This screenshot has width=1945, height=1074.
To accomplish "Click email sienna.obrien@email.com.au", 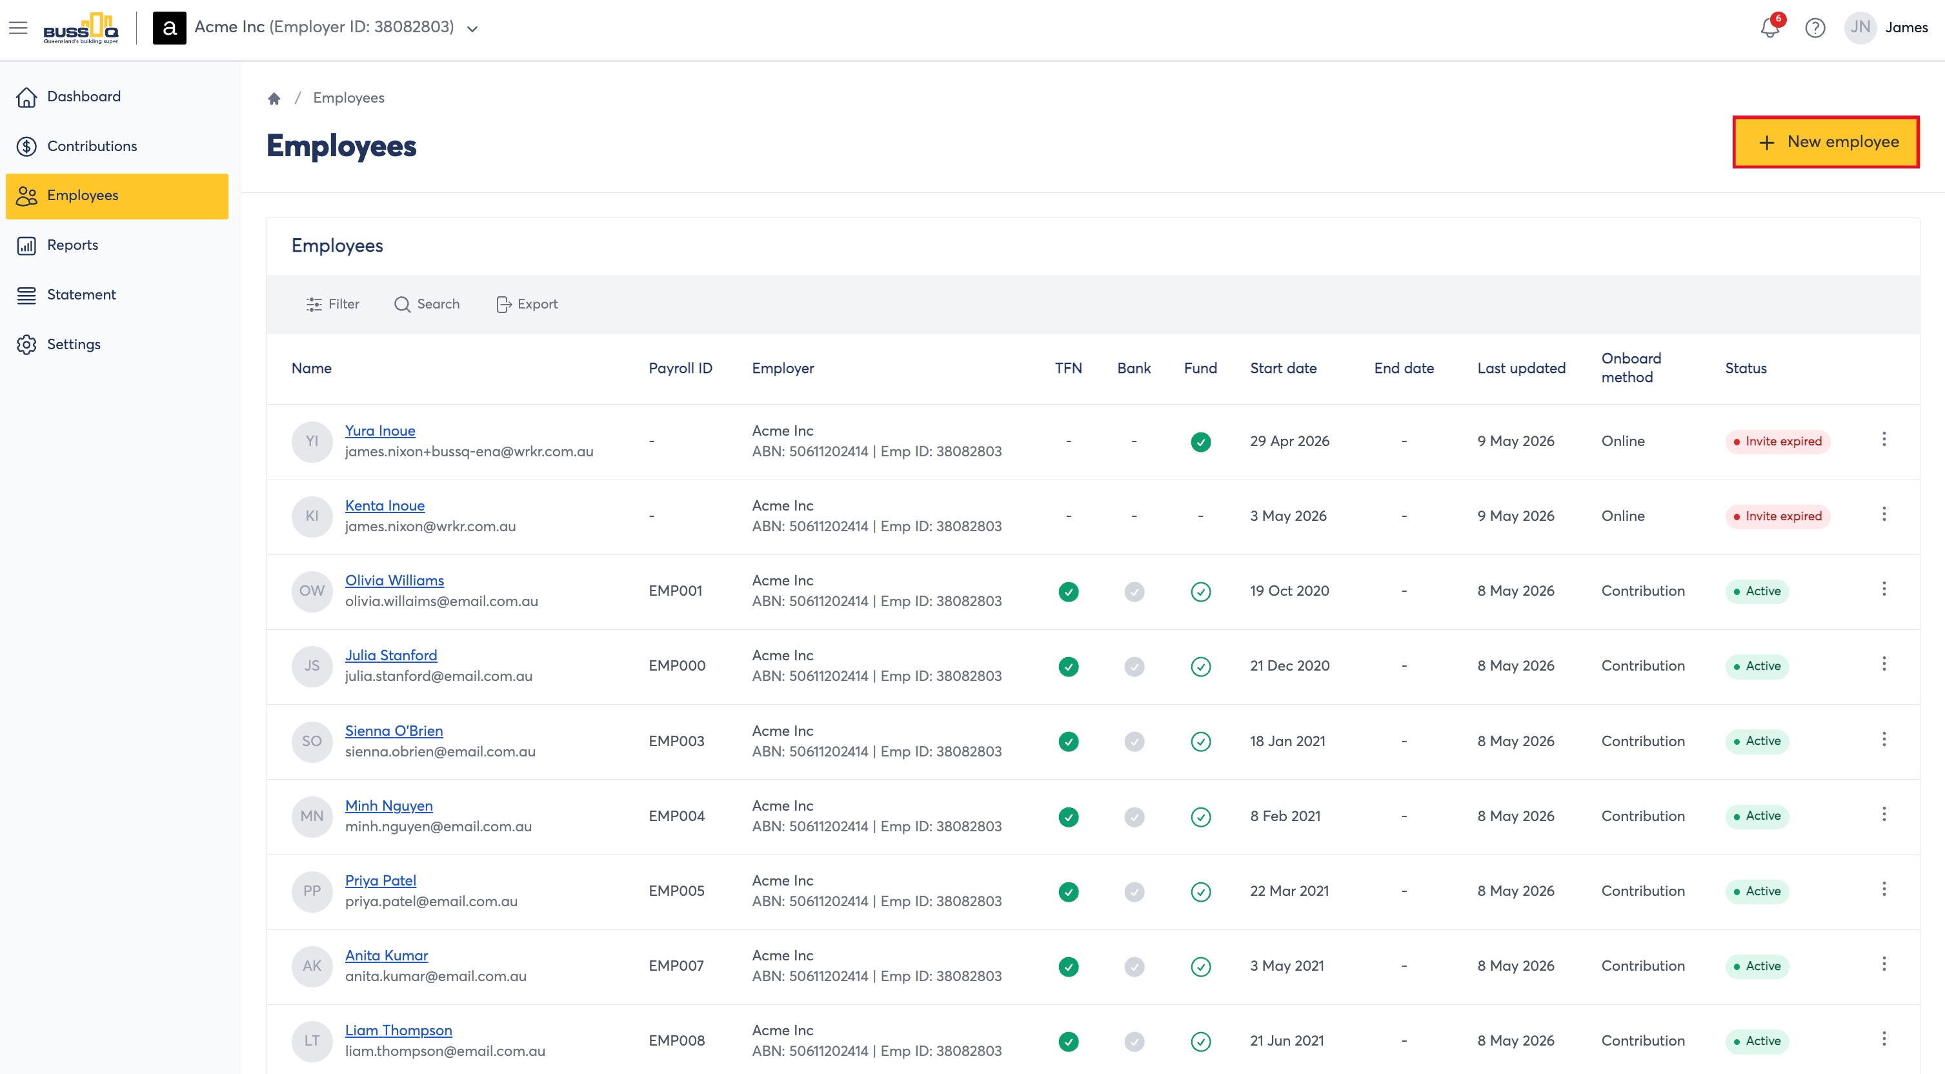I will 439,751.
